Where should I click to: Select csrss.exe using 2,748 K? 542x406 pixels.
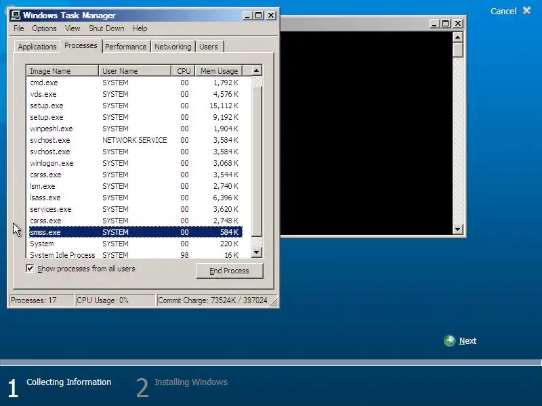tap(135, 221)
